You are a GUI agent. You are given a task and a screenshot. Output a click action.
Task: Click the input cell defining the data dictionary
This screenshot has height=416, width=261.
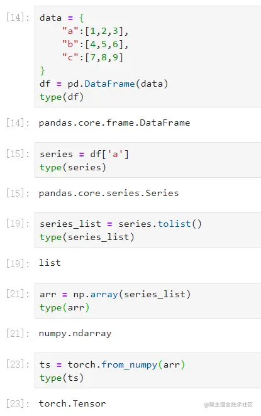148,57
